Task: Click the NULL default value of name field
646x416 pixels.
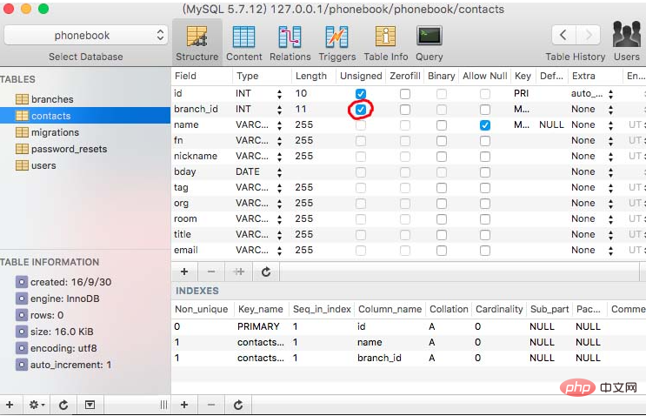Action: point(551,125)
